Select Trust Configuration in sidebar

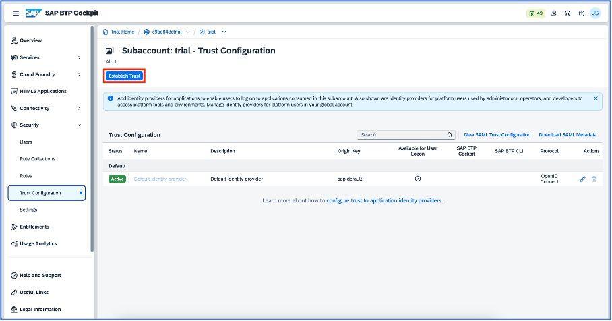[x=47, y=193]
